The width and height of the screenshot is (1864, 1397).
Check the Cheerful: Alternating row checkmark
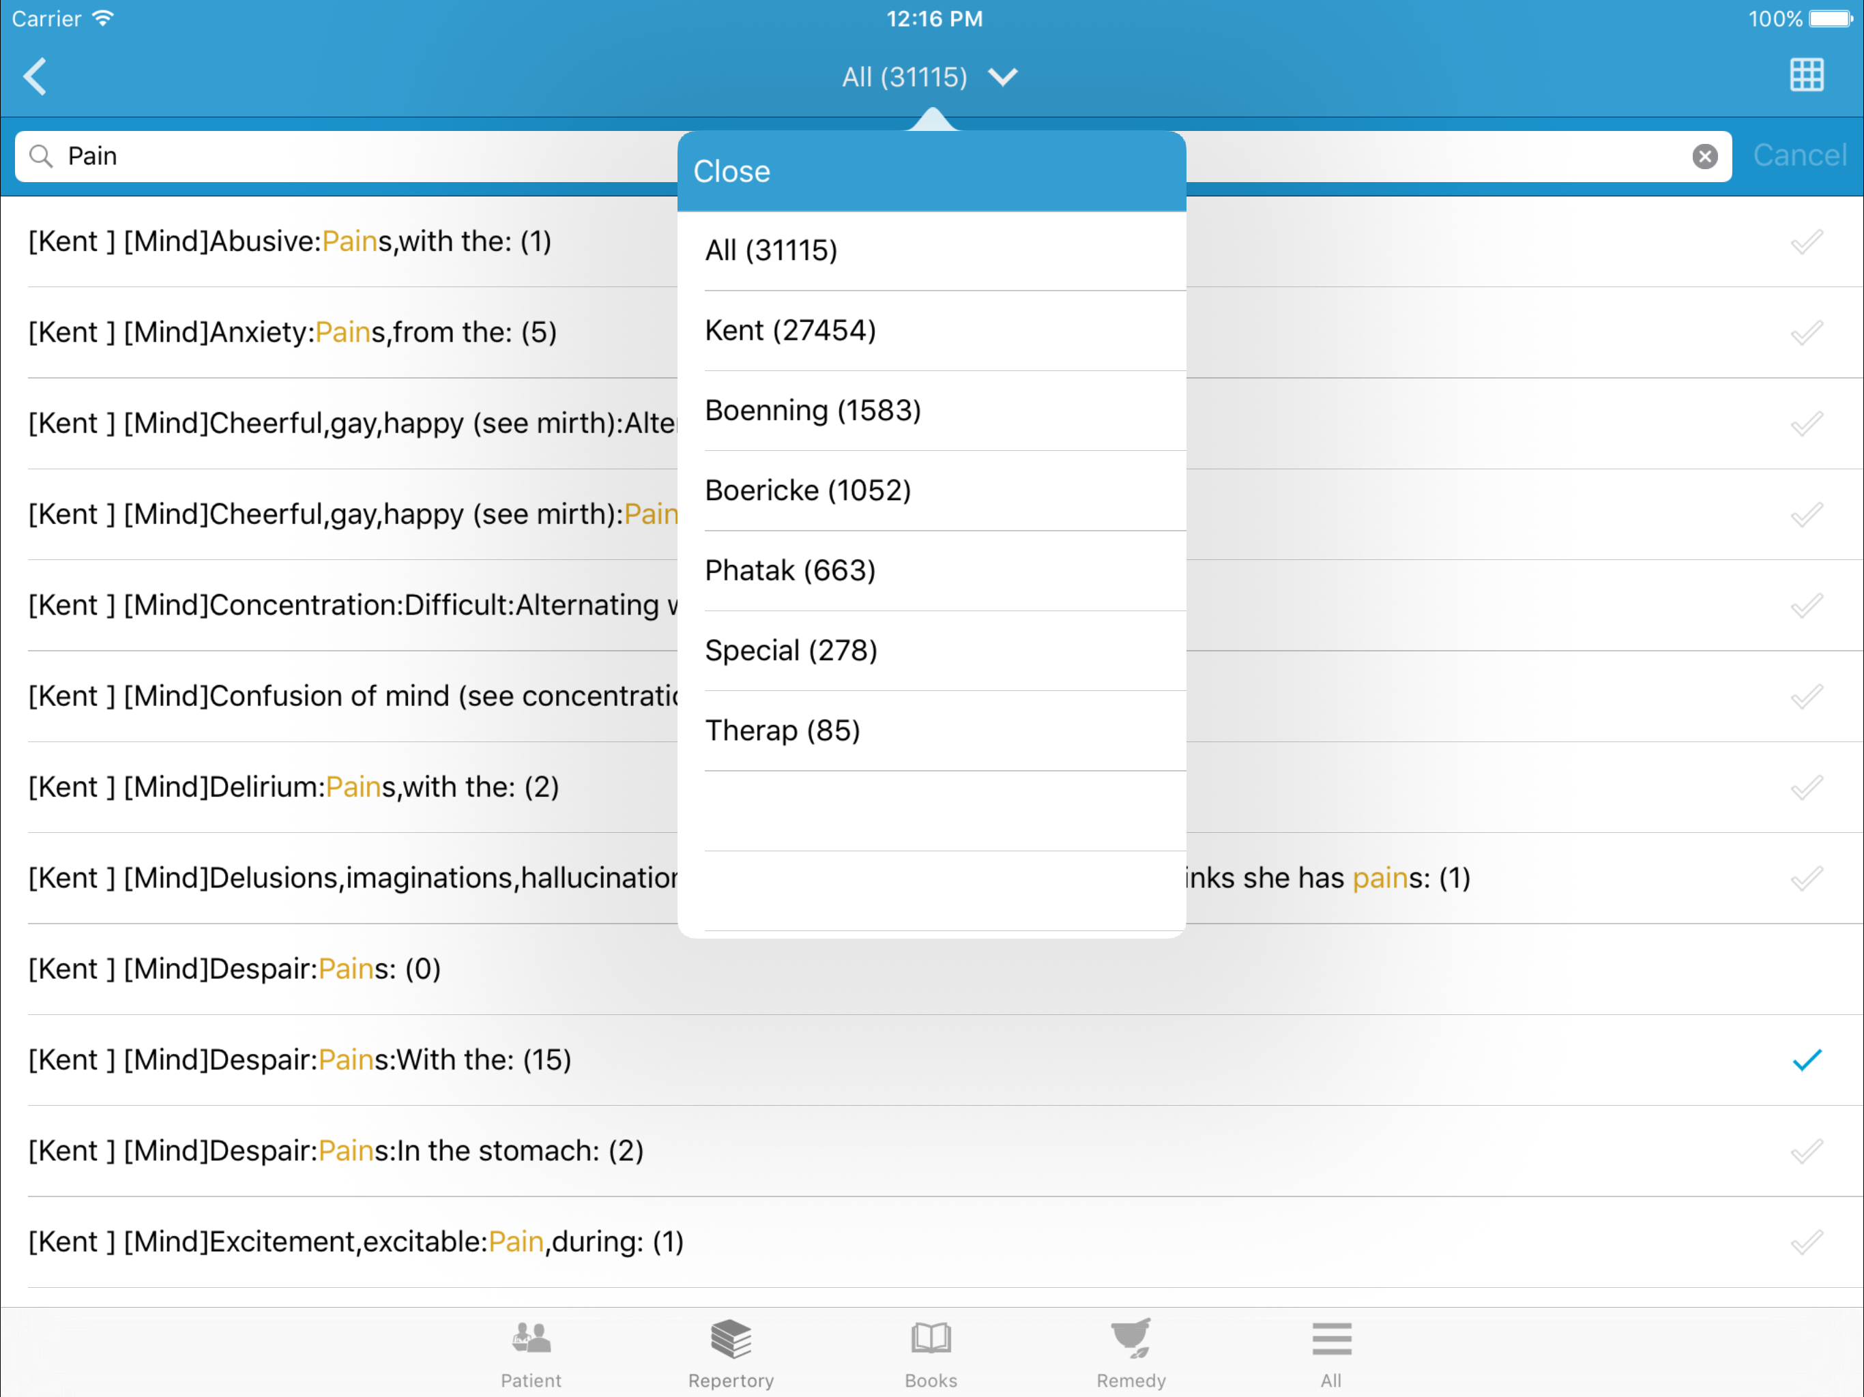(1806, 424)
